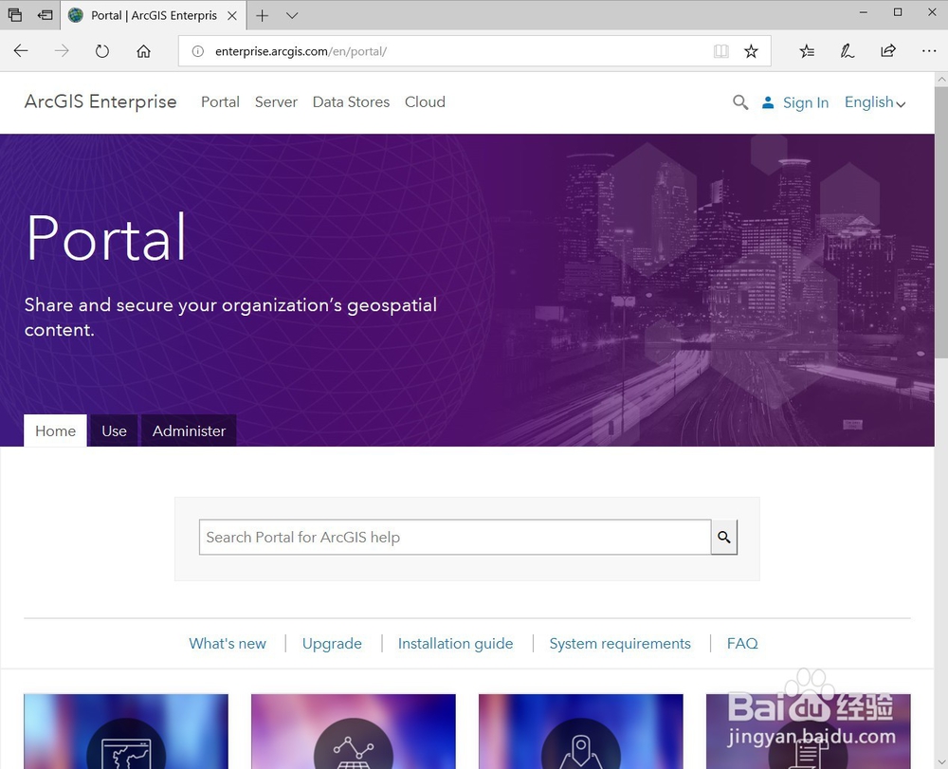This screenshot has height=769, width=948.
Task: Refresh the current page
Action: pyautogui.click(x=102, y=51)
